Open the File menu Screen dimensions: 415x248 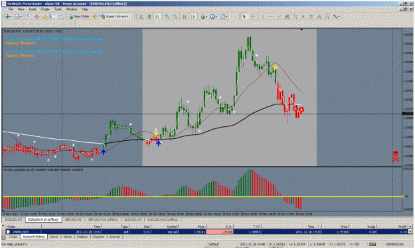click(x=11, y=9)
